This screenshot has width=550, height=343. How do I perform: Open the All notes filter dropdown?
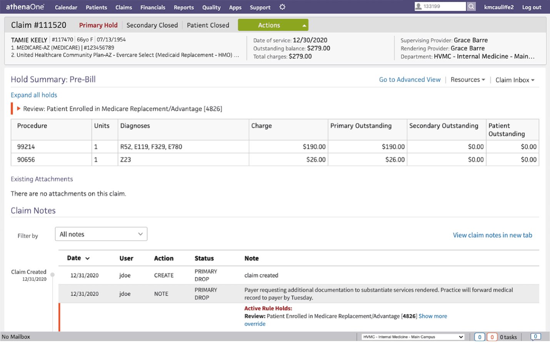pos(101,234)
